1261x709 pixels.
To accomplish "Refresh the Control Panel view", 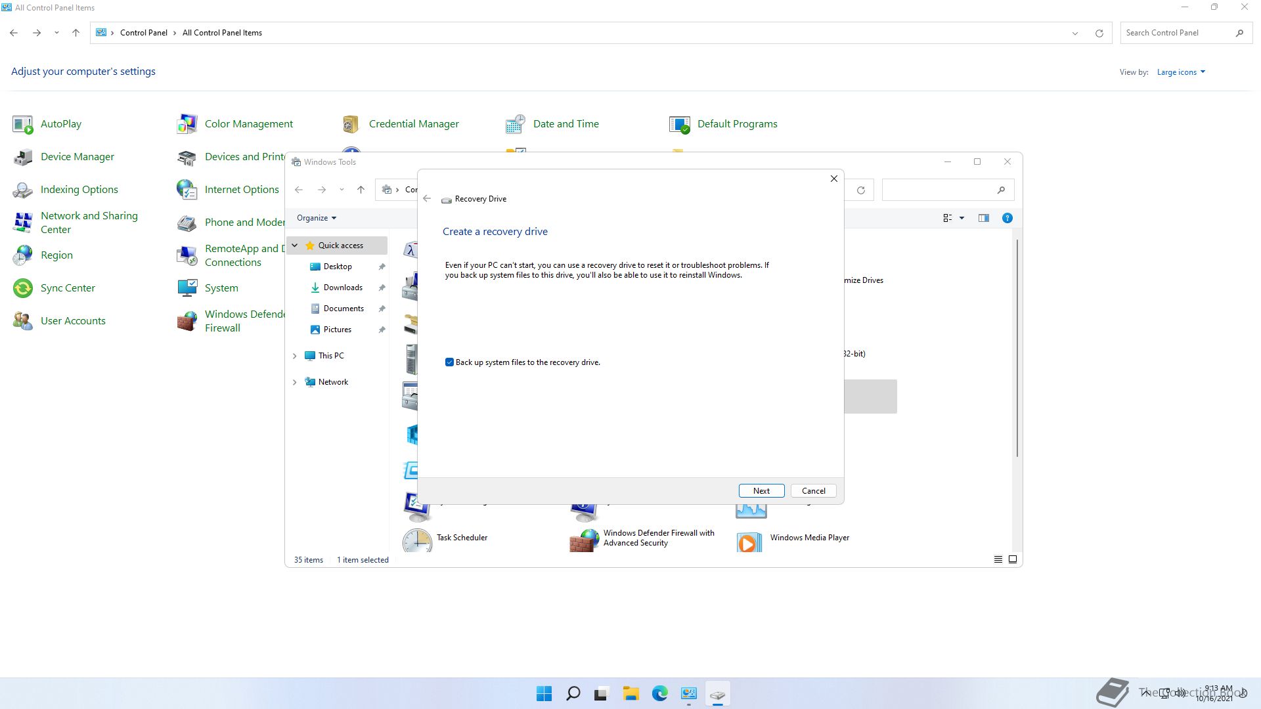I will coord(1099,33).
